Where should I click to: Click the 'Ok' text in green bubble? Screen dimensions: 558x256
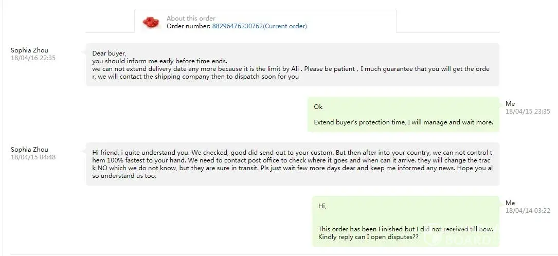tap(318, 107)
